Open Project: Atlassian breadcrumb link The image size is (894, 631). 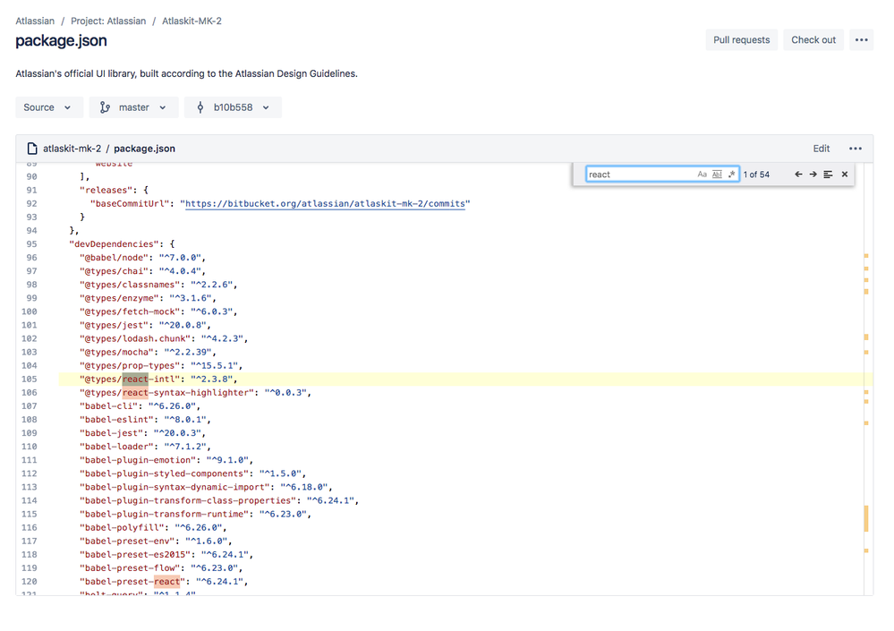(x=108, y=21)
